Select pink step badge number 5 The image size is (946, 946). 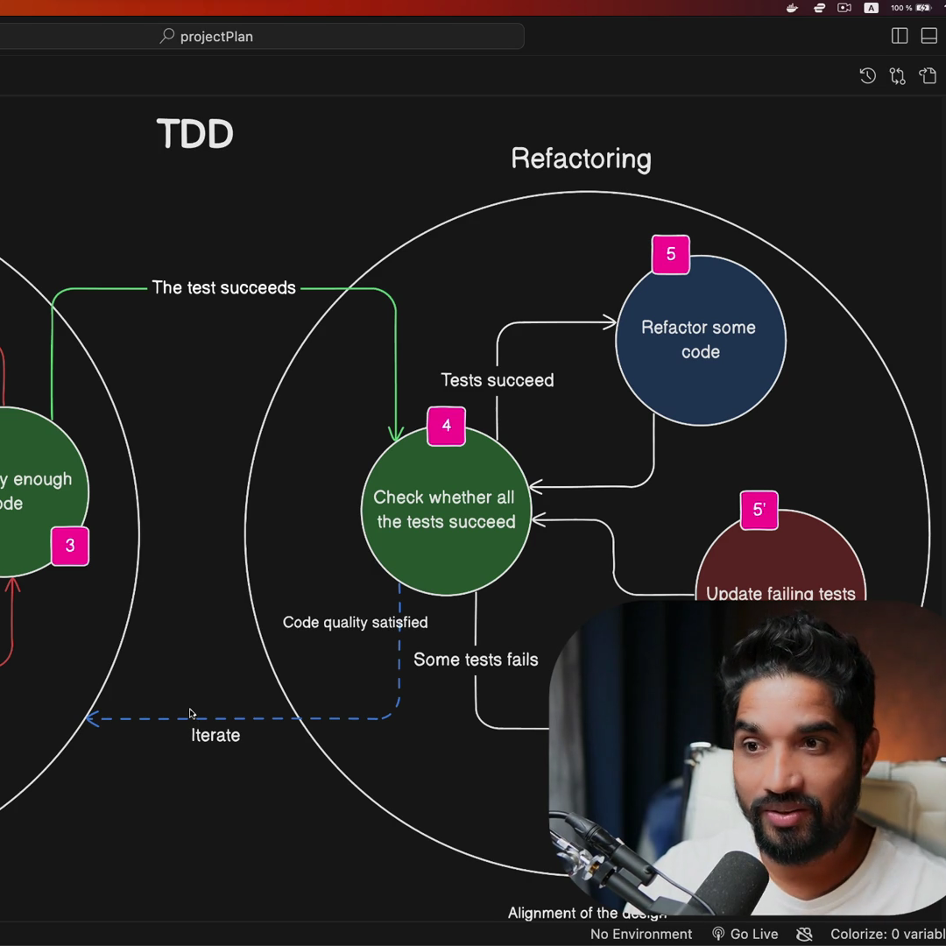pyautogui.click(x=671, y=254)
